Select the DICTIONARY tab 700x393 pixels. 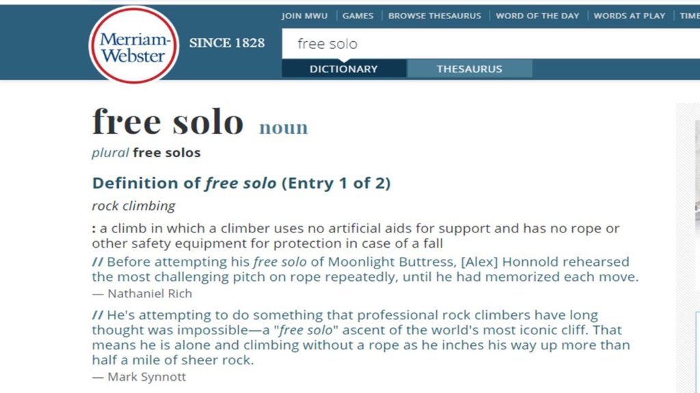(343, 69)
